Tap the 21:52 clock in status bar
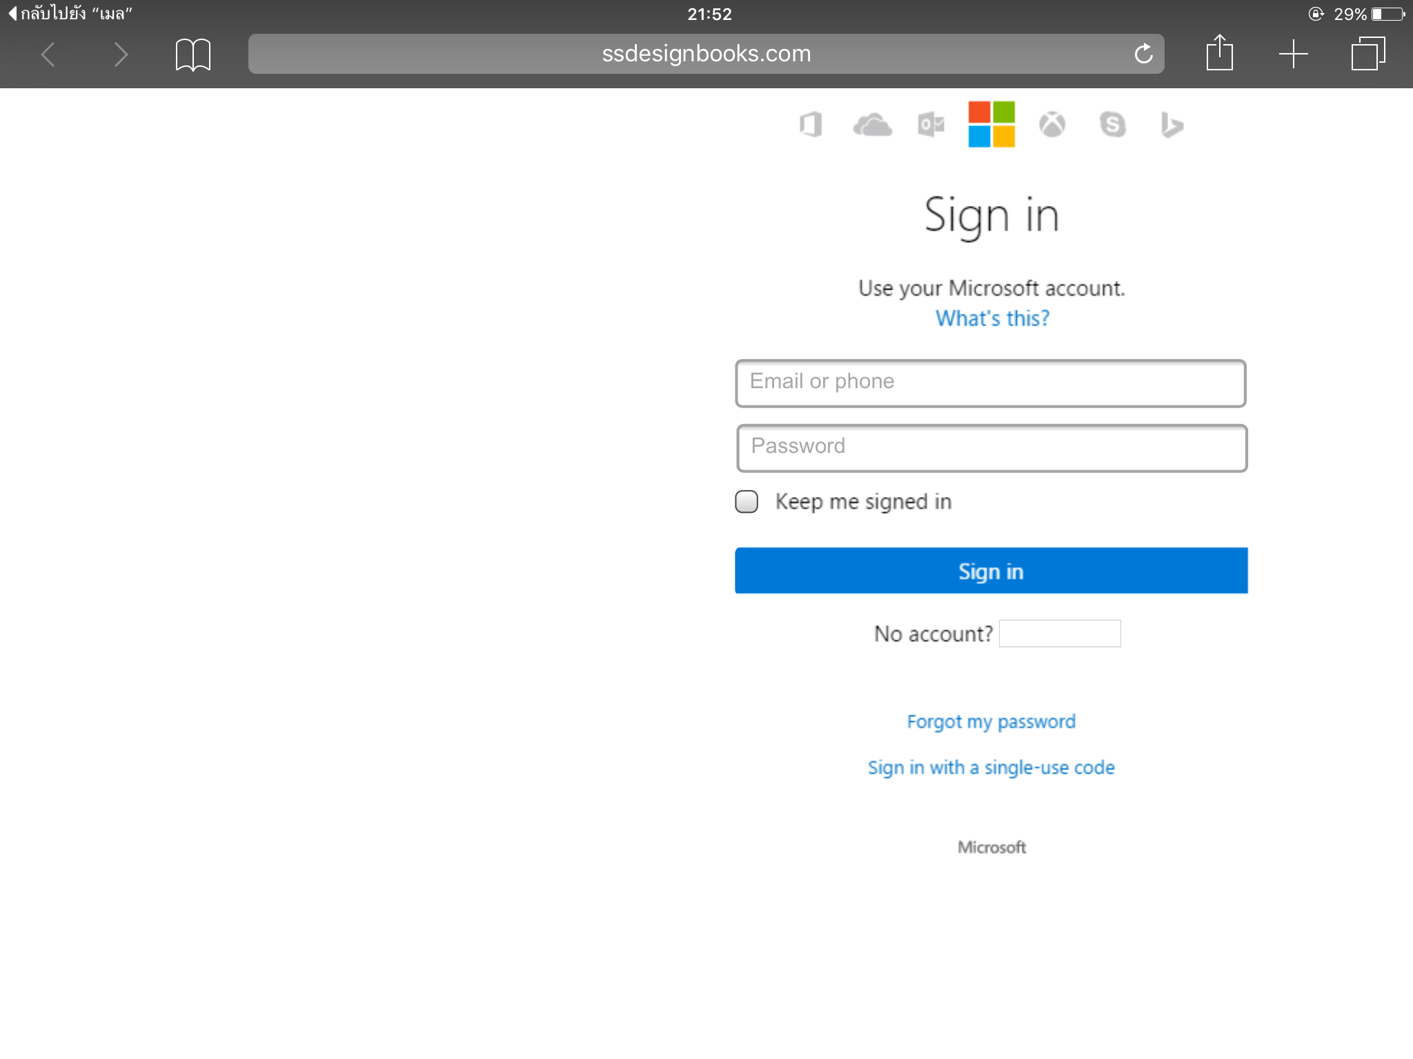 pyautogui.click(x=709, y=14)
